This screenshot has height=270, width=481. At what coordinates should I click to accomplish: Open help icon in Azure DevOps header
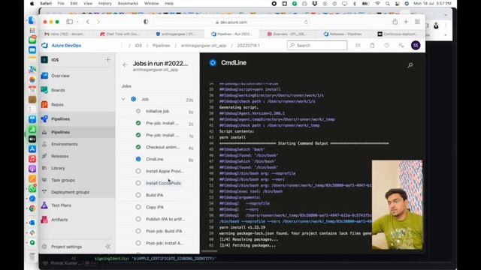386,45
